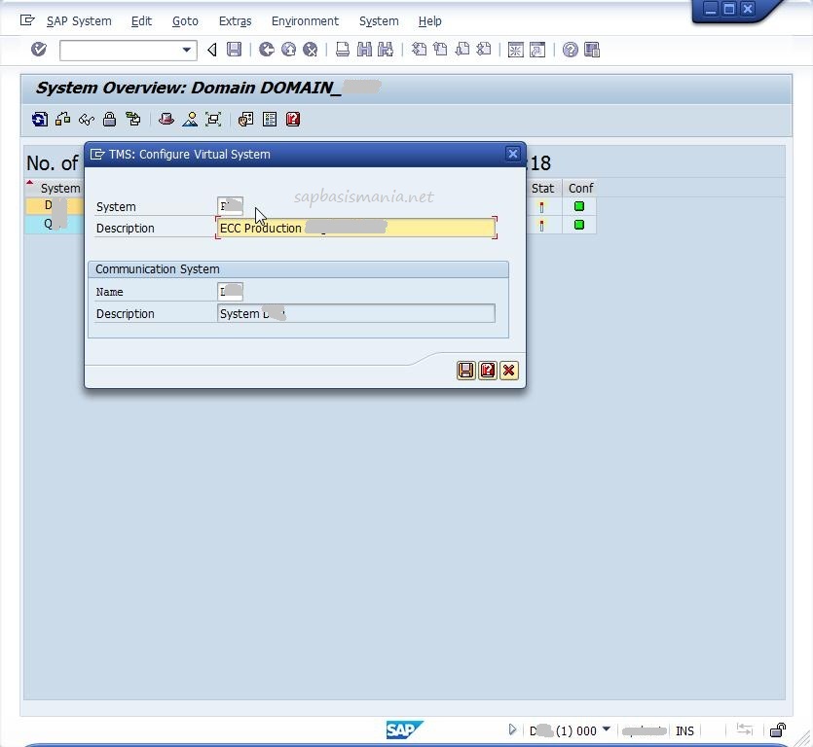Toggle the INS insert mode indicator
Viewport: 813px width, 747px height.
tap(684, 730)
